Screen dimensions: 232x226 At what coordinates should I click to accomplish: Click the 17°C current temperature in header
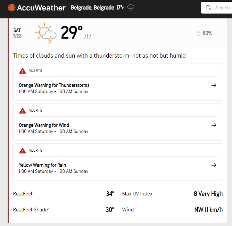tap(120, 8)
